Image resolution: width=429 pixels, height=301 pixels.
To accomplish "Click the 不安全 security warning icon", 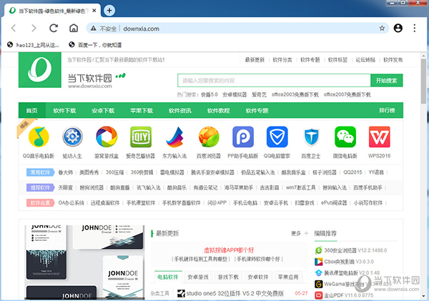I will tap(94, 29).
